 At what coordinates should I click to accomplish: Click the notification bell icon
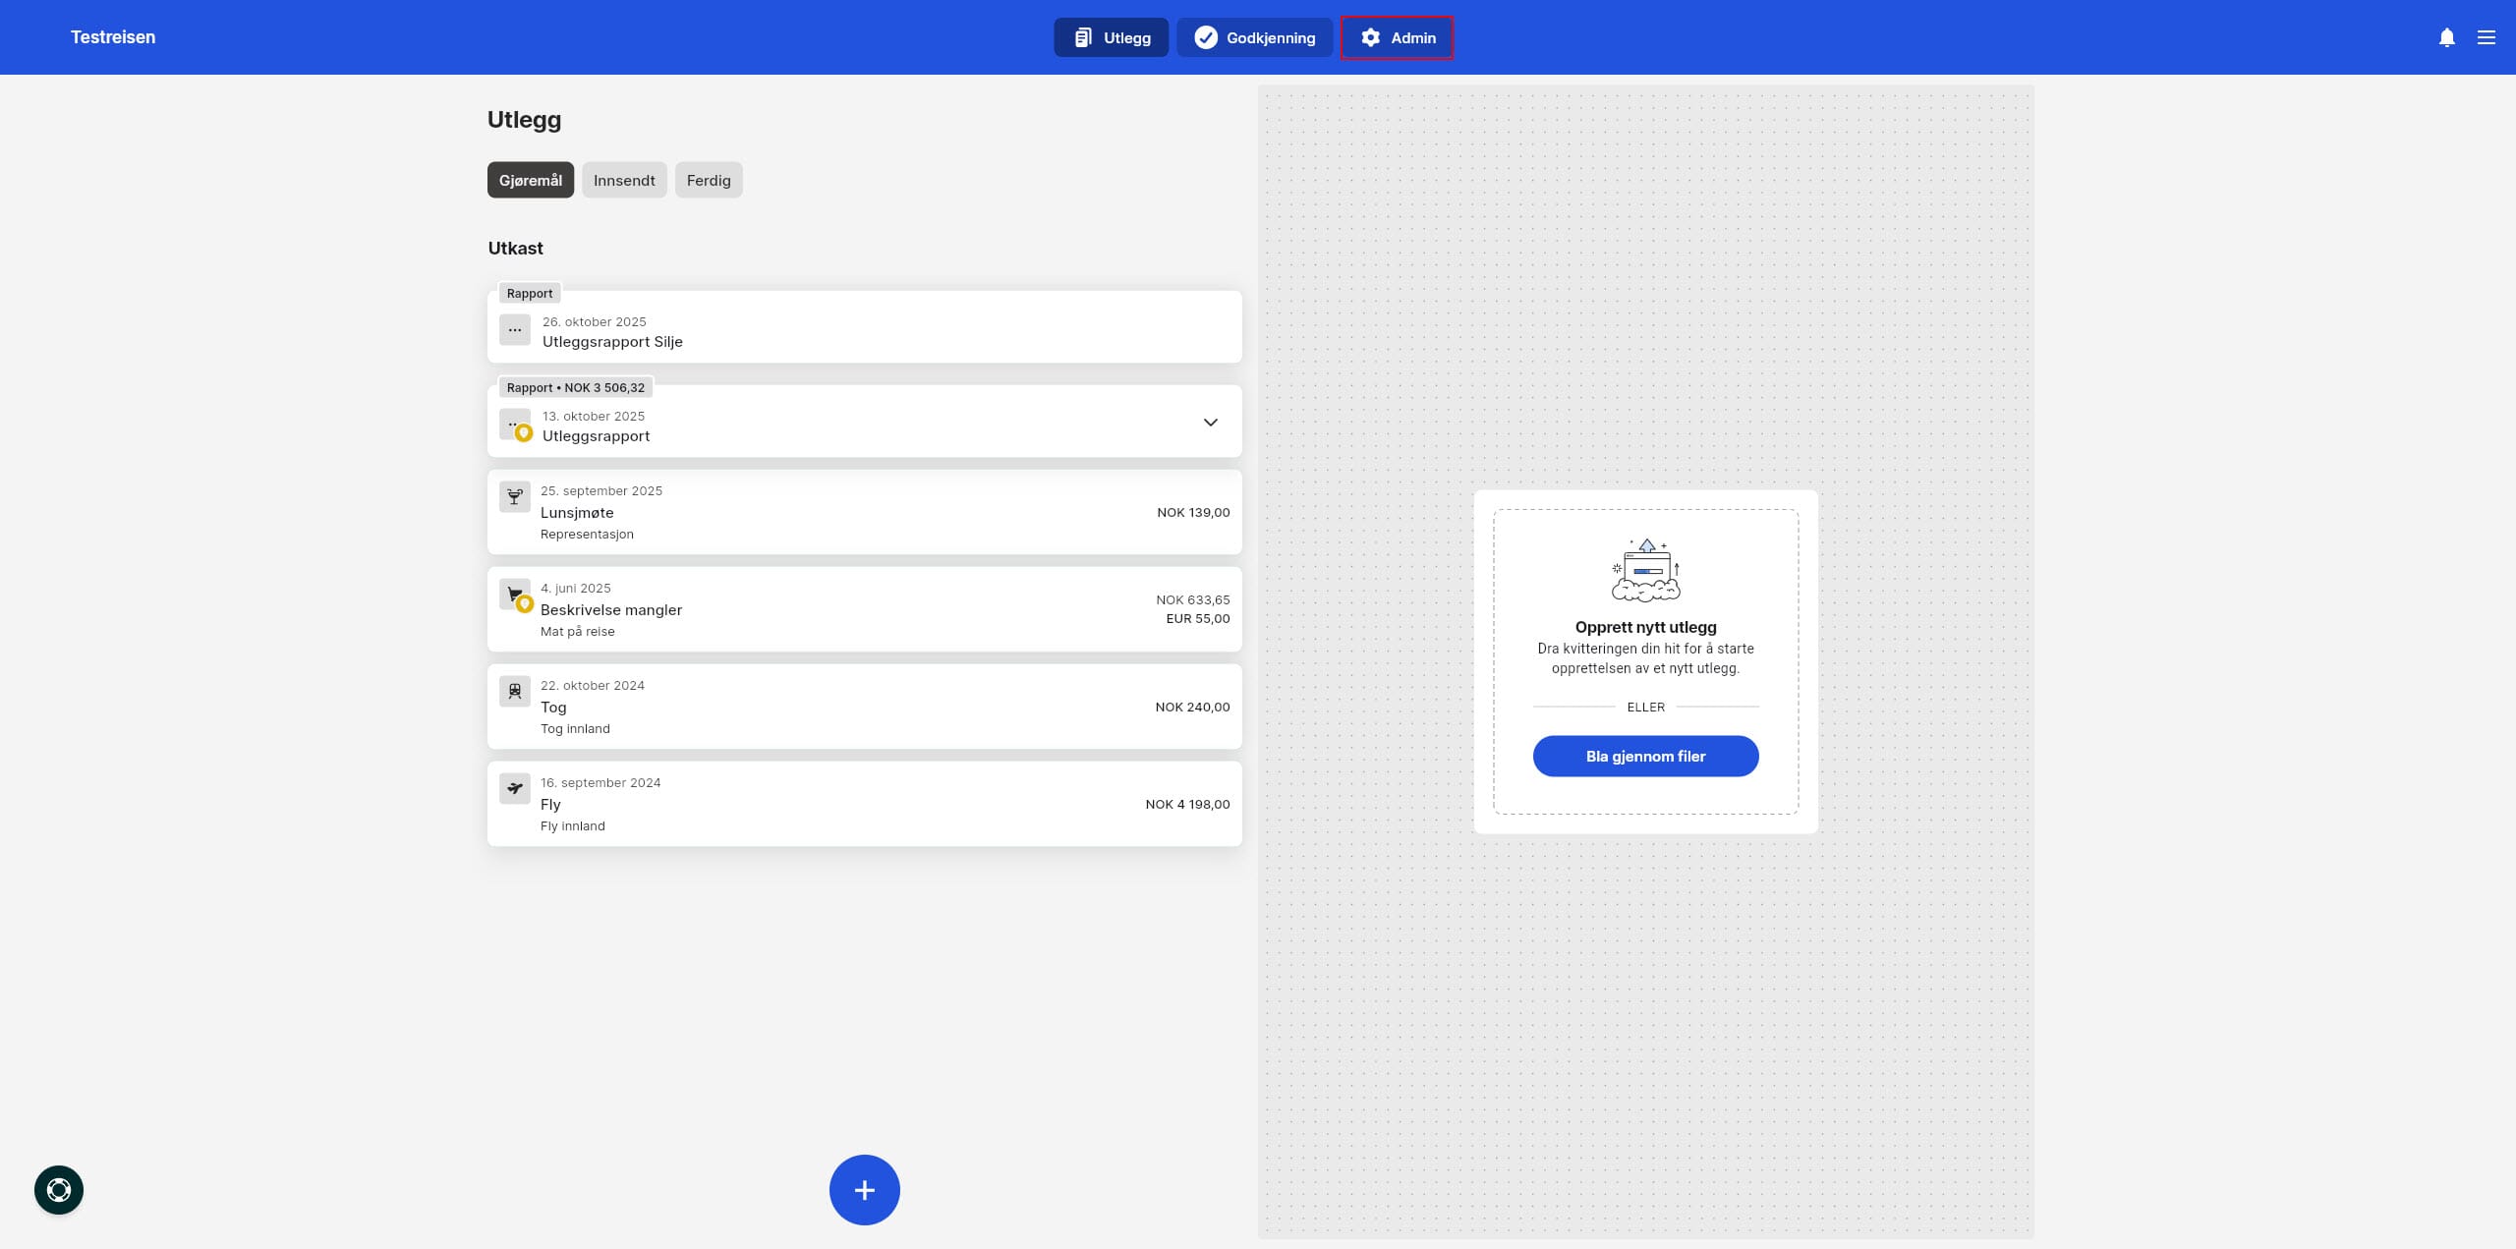point(2446,37)
